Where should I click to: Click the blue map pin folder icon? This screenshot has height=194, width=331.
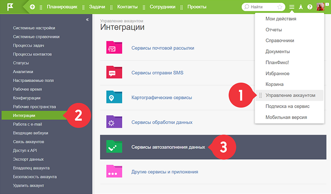(x=114, y=97)
